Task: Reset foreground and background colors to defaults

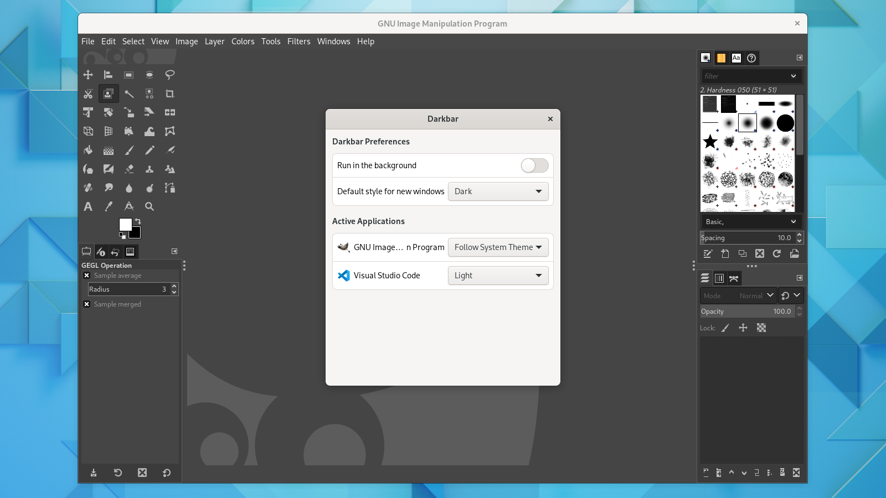Action: [122, 236]
